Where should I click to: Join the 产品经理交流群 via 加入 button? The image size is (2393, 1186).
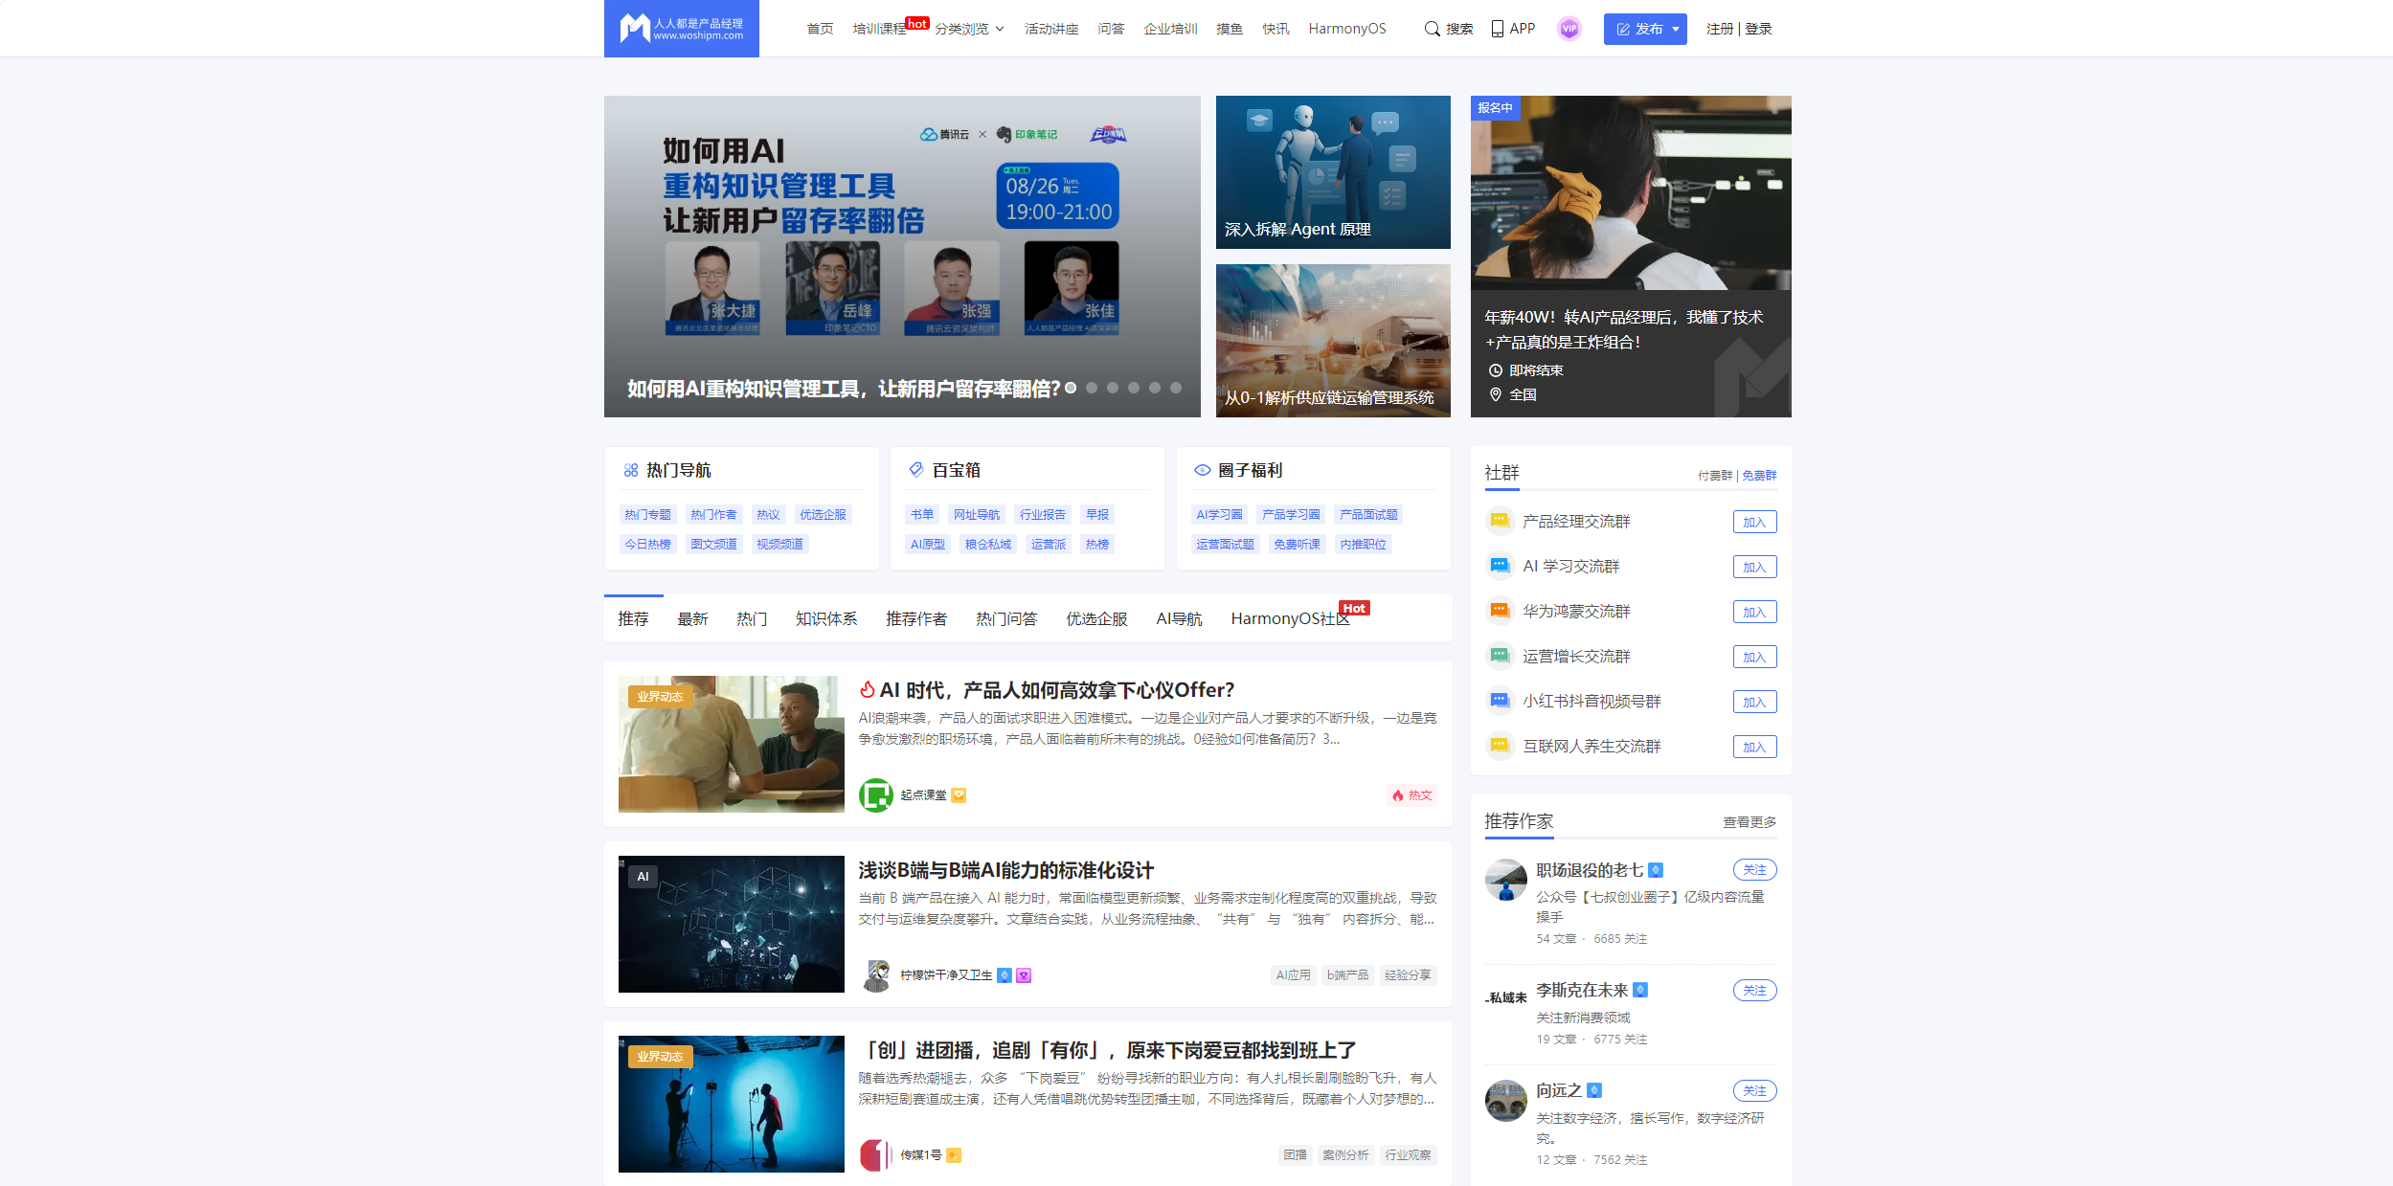click(1753, 521)
